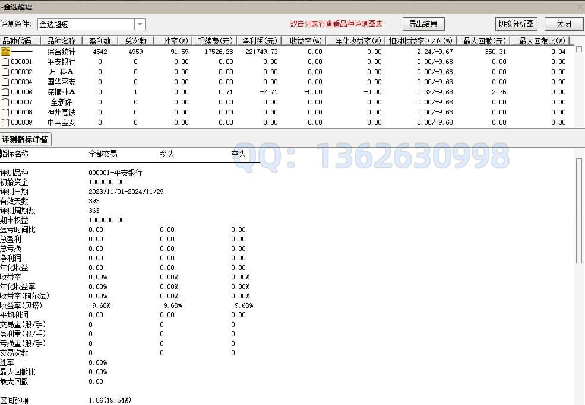Click the 导出结果 button
Viewport: 585px width, 405px height.
click(423, 24)
